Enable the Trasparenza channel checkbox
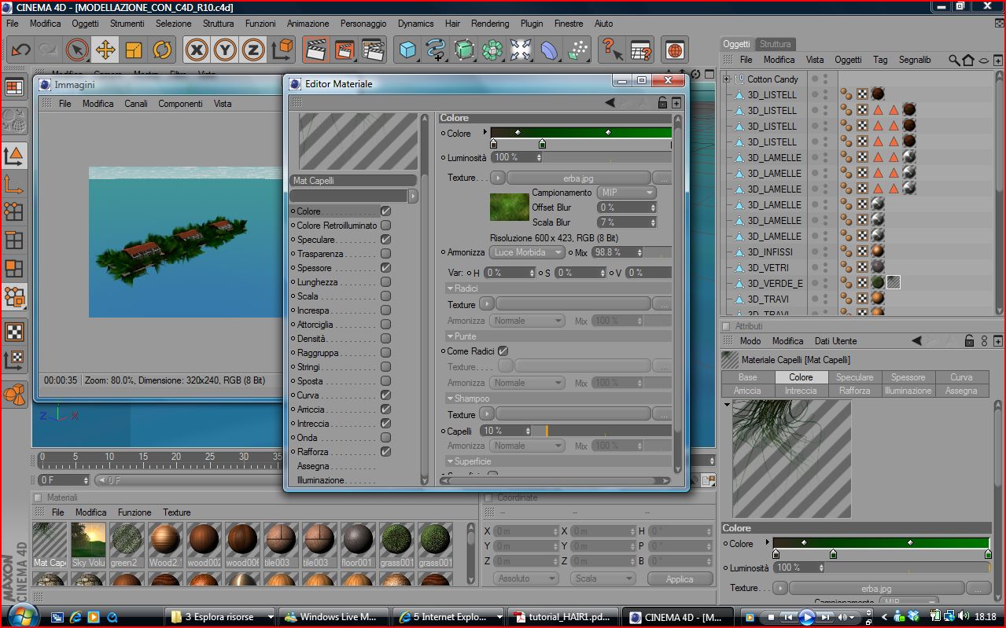Image resolution: width=1006 pixels, height=628 pixels. tap(385, 254)
